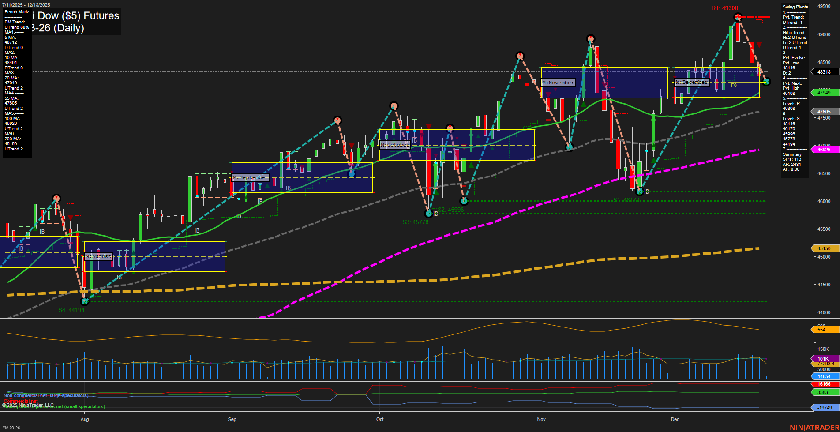Click the Non-commercial net (large speculators) legend

point(45,396)
